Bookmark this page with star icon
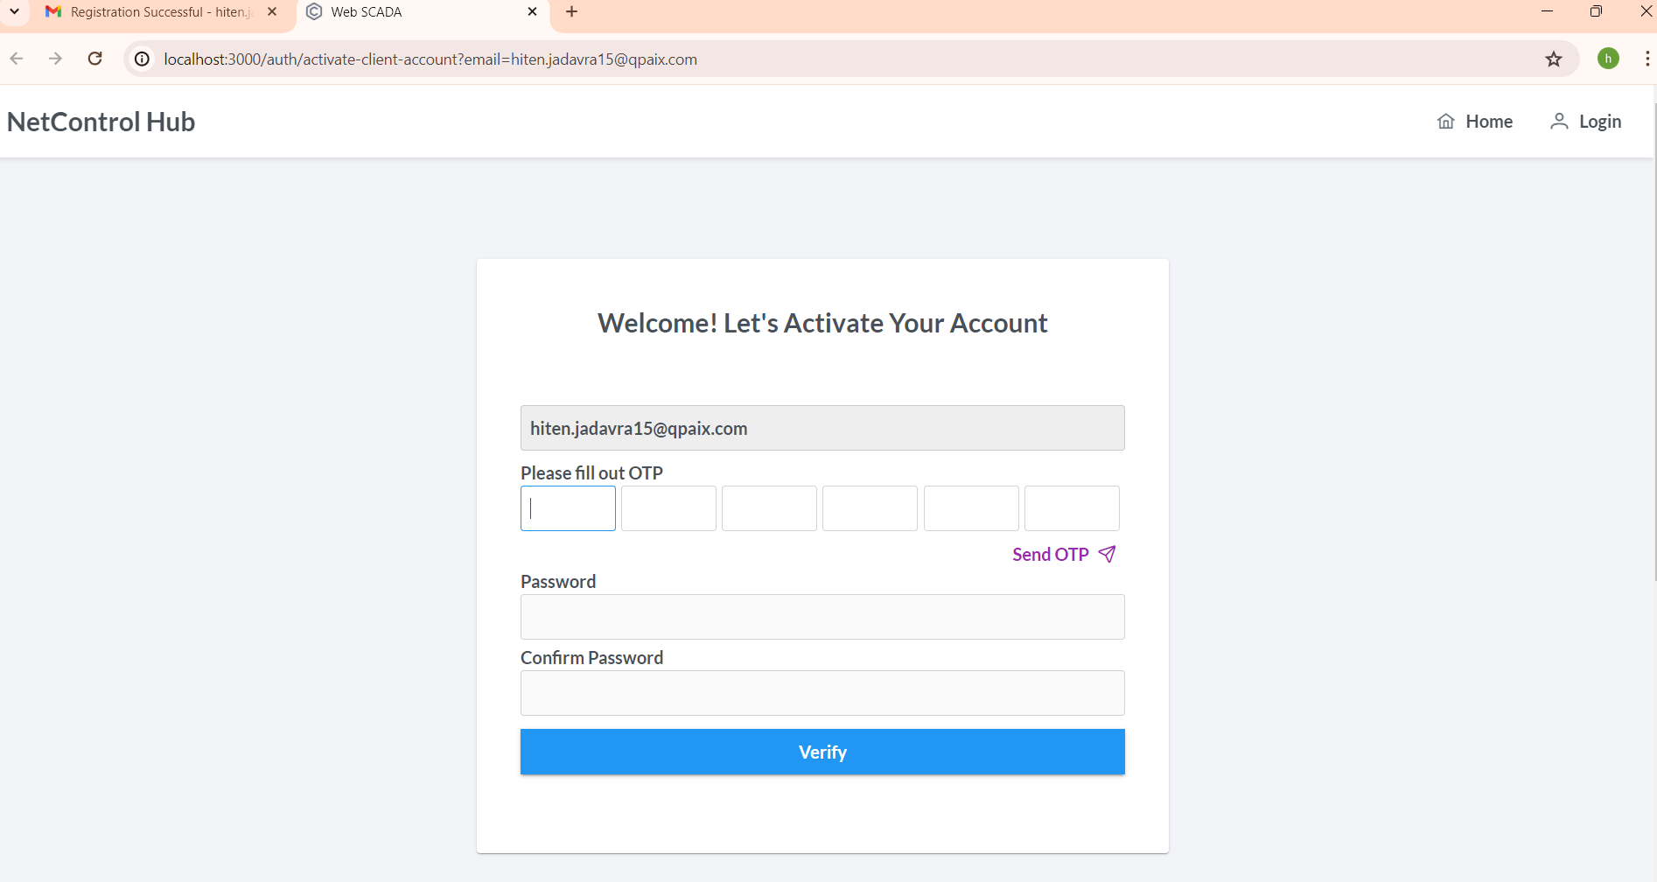Viewport: 1657px width, 882px height. pos(1553,59)
